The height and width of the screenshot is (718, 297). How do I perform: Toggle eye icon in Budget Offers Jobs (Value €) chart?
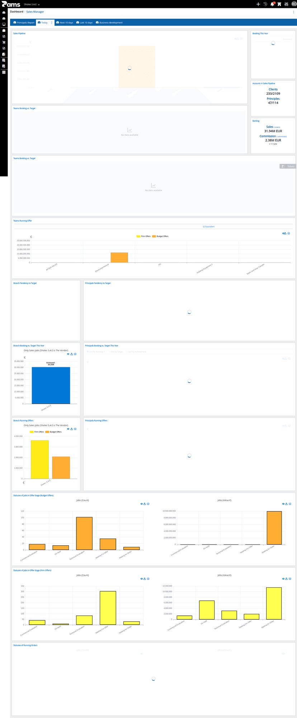283,504
